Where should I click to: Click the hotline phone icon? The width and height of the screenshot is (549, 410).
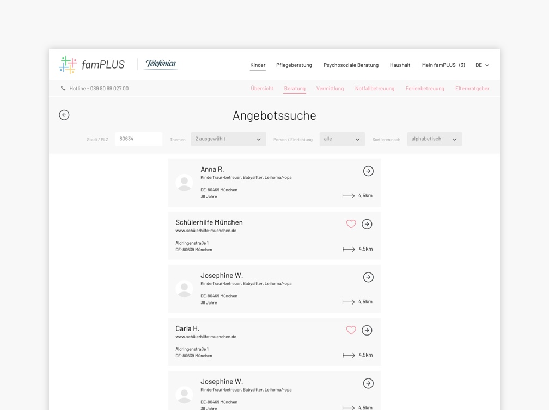pos(63,88)
